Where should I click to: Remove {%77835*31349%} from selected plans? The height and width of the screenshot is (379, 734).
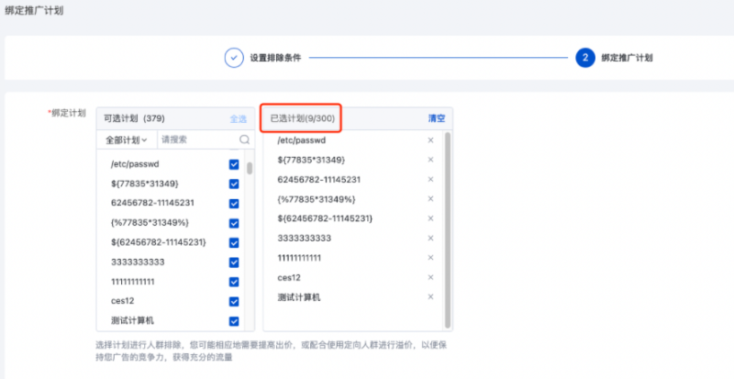(x=430, y=199)
